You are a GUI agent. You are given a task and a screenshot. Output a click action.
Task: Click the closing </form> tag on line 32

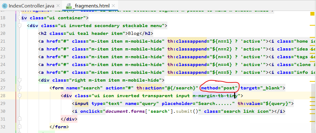pyautogui.click(x=59, y=127)
